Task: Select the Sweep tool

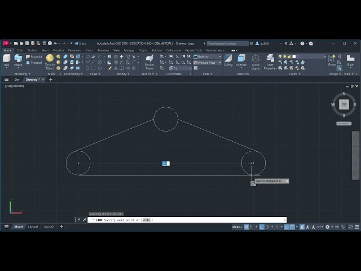Action: 18,60
